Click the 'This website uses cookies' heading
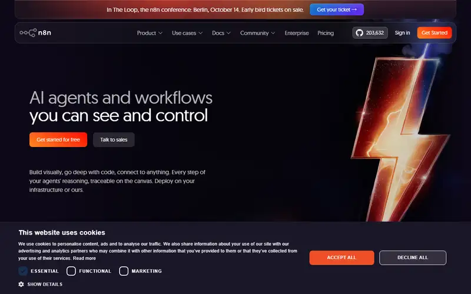This screenshot has height=294, width=471. click(x=62, y=232)
